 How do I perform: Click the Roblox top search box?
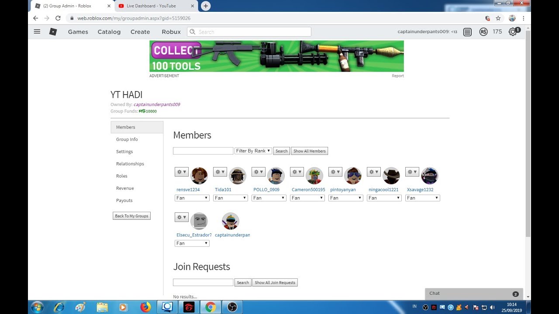[x=249, y=32]
